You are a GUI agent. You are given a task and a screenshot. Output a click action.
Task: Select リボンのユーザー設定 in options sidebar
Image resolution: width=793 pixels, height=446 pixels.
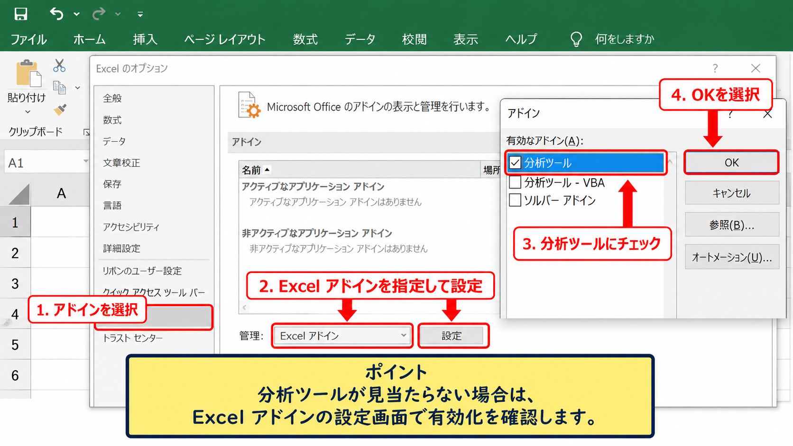[142, 271]
